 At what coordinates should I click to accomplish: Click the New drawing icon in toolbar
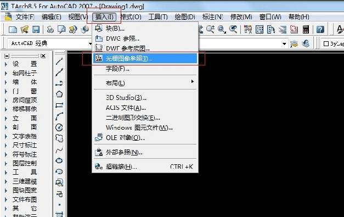(13, 30)
